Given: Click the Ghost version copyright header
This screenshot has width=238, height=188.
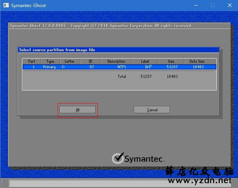Looking at the screenshot, I should (101, 26).
